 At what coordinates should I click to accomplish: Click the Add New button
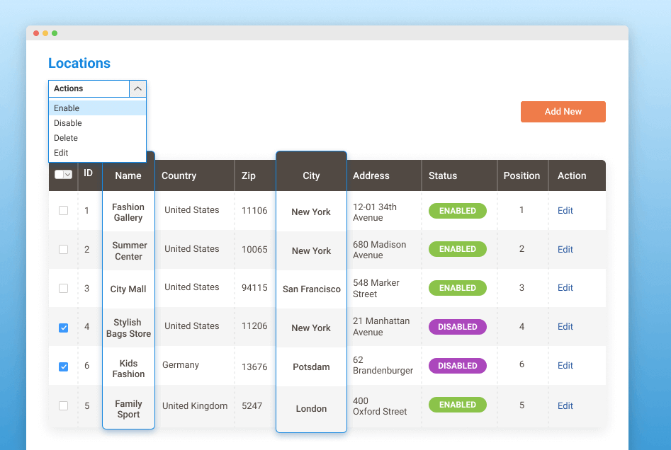tap(563, 112)
